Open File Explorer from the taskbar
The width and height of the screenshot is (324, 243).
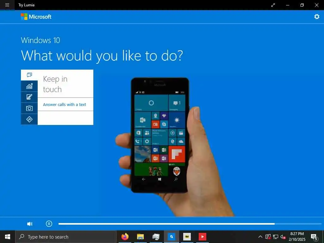tap(140, 237)
